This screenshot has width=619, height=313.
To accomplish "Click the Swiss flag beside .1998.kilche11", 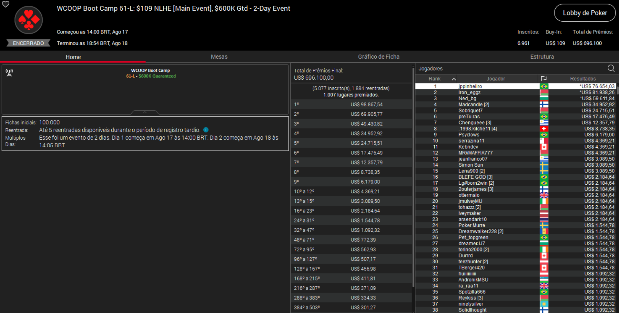I will tap(544, 129).
